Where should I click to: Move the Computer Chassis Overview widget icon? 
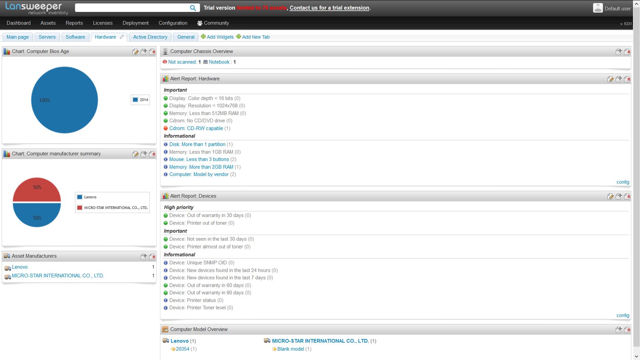pyautogui.click(x=618, y=52)
